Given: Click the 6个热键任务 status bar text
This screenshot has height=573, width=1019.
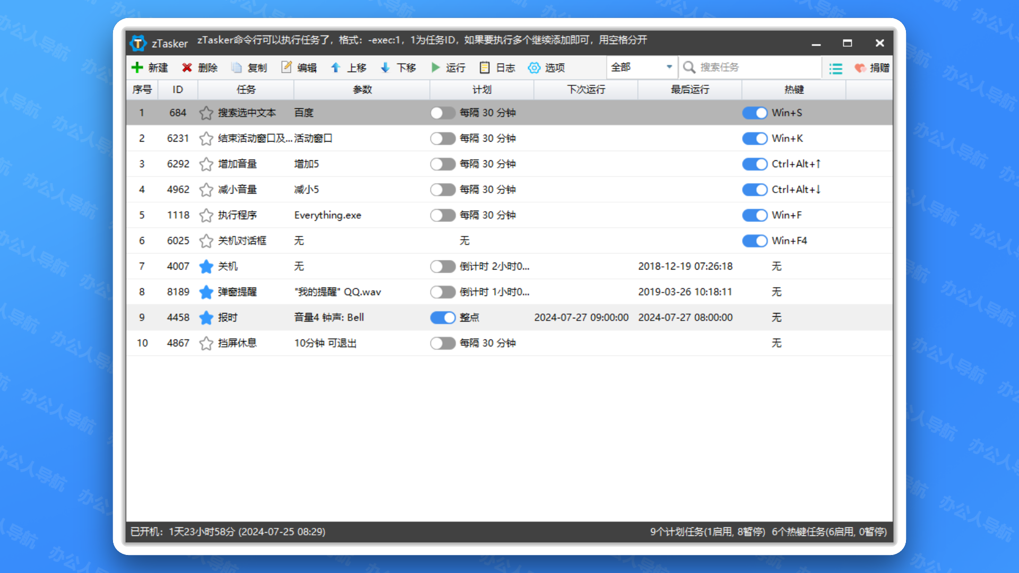Looking at the screenshot, I should pos(829,532).
